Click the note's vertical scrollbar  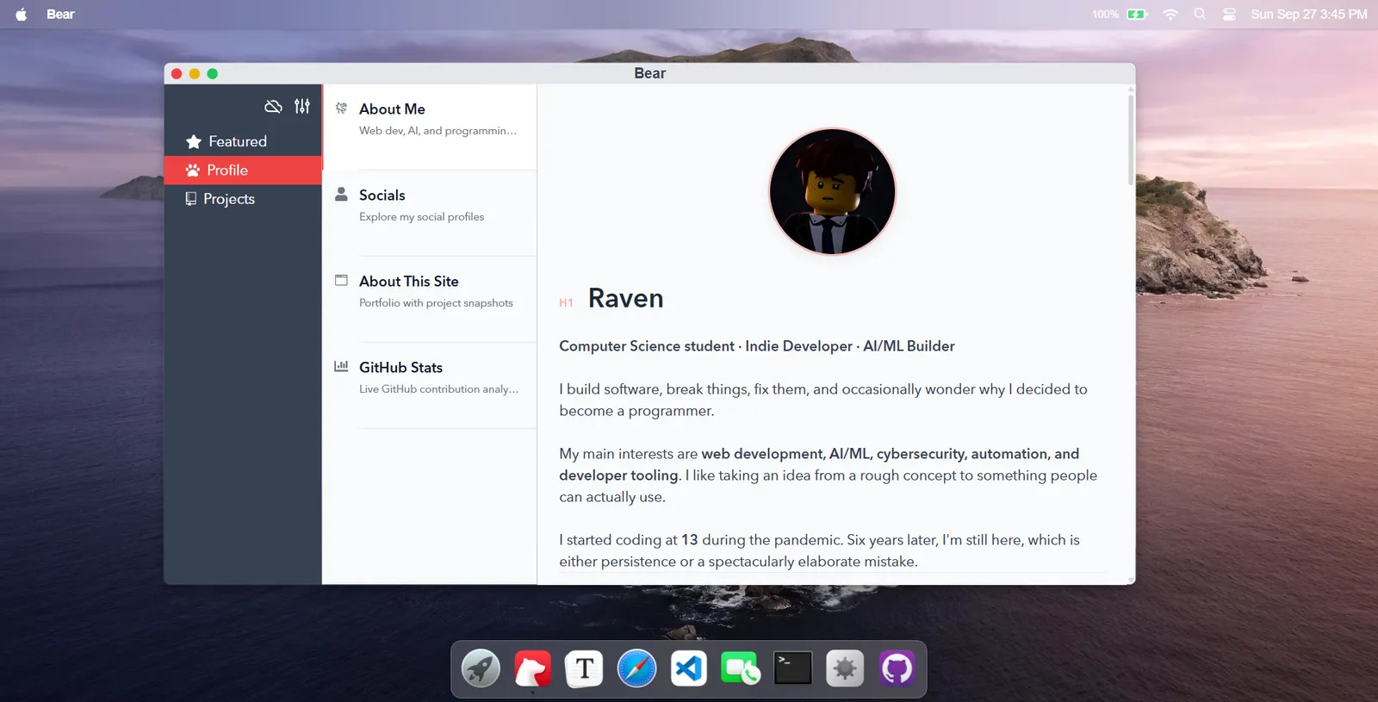tap(1131, 140)
